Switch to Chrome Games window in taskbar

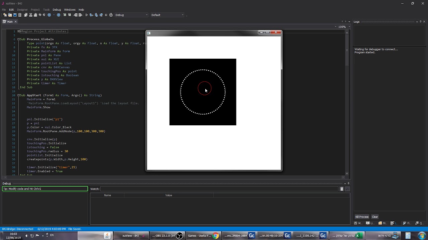[x=203, y=236]
